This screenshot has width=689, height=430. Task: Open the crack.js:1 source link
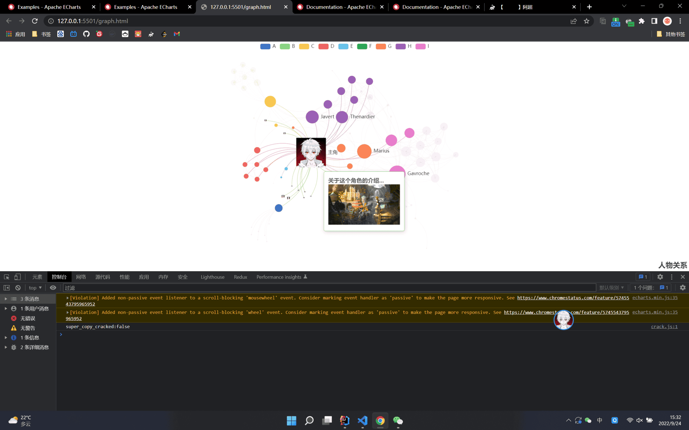[x=664, y=326]
